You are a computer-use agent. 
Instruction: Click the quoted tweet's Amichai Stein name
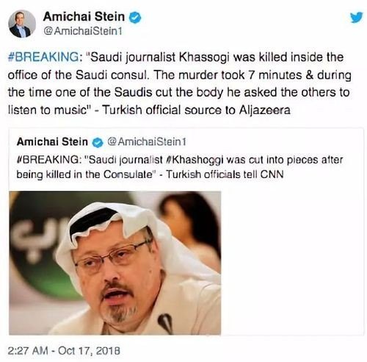[x=52, y=142]
